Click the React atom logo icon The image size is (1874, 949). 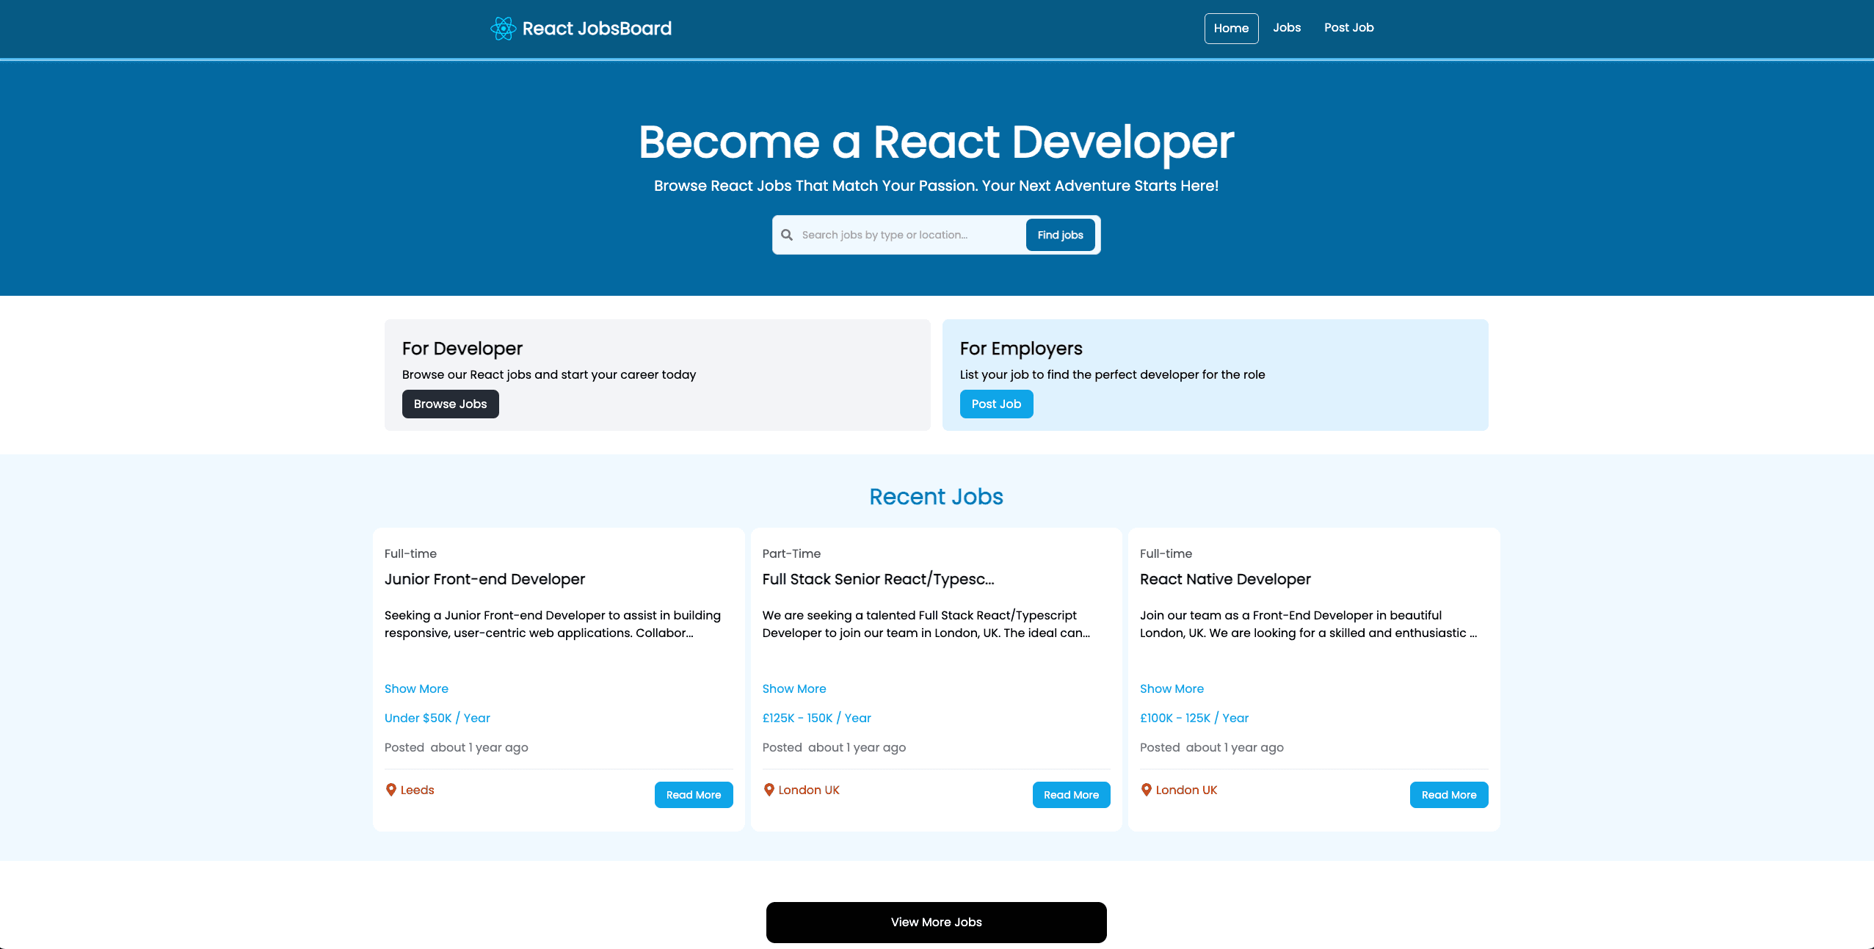click(x=503, y=29)
